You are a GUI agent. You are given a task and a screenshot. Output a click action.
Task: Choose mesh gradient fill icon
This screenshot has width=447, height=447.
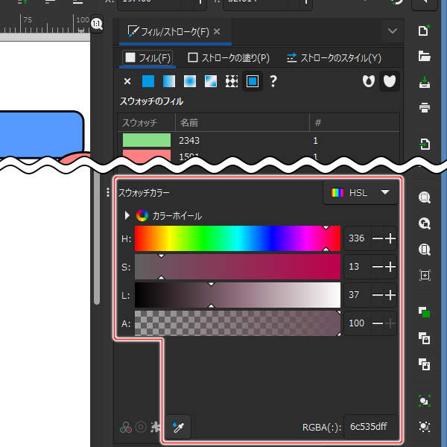[211, 81]
